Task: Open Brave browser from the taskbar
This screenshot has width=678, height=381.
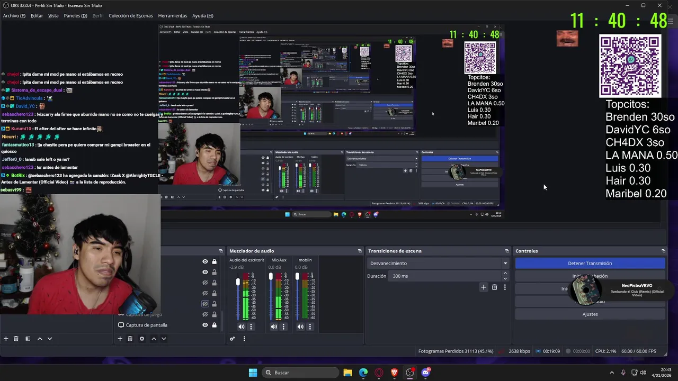Action: (x=394, y=373)
